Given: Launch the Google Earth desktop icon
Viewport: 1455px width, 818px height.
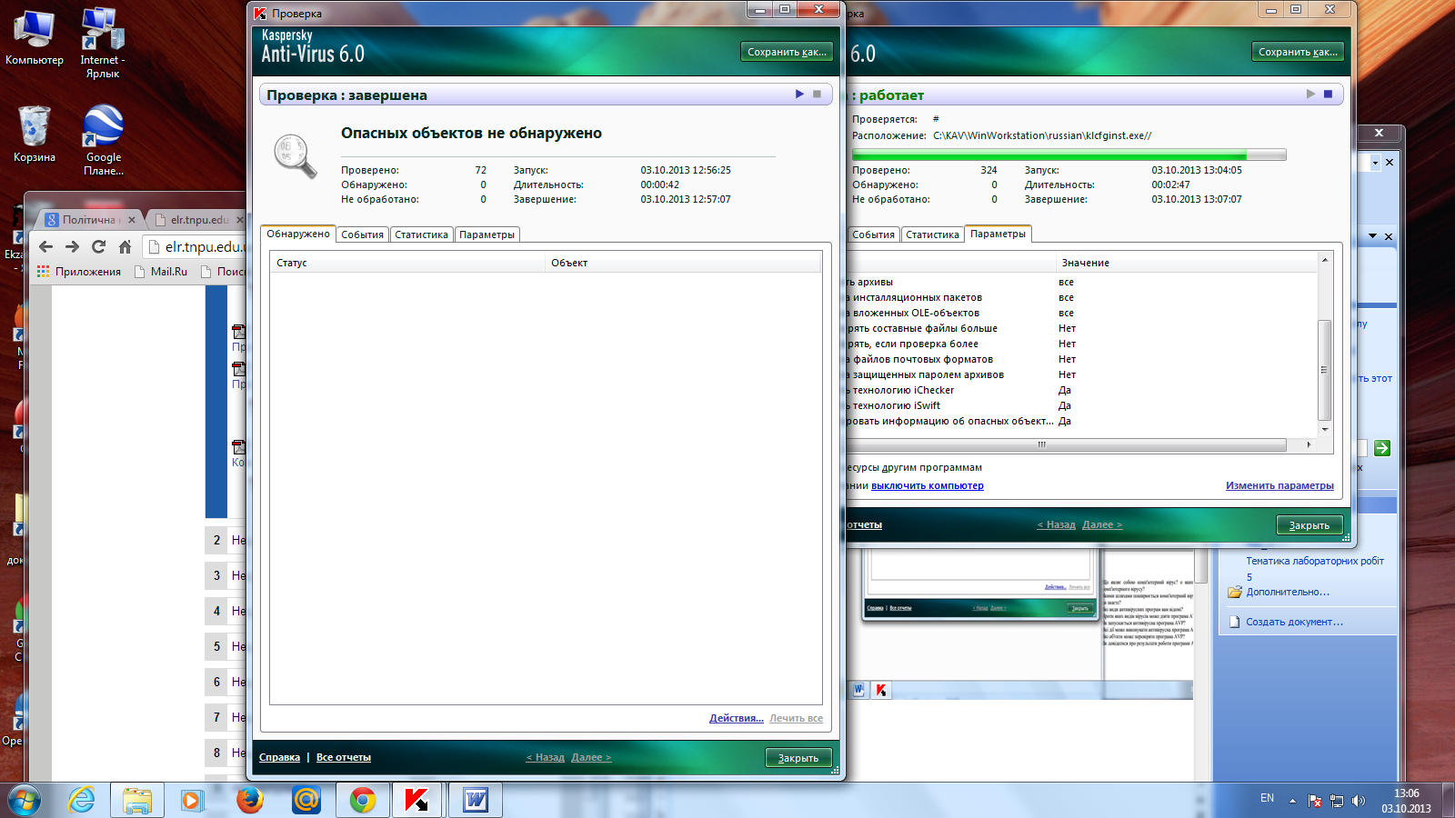Looking at the screenshot, I should pos(104,140).
